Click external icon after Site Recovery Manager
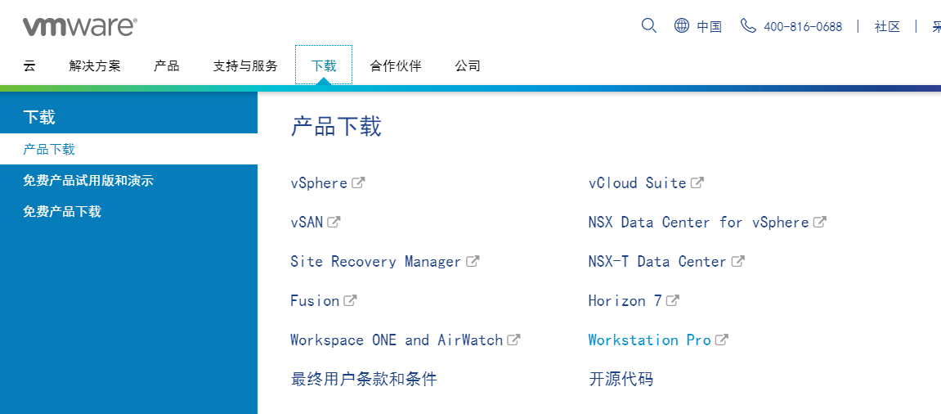 click(473, 261)
